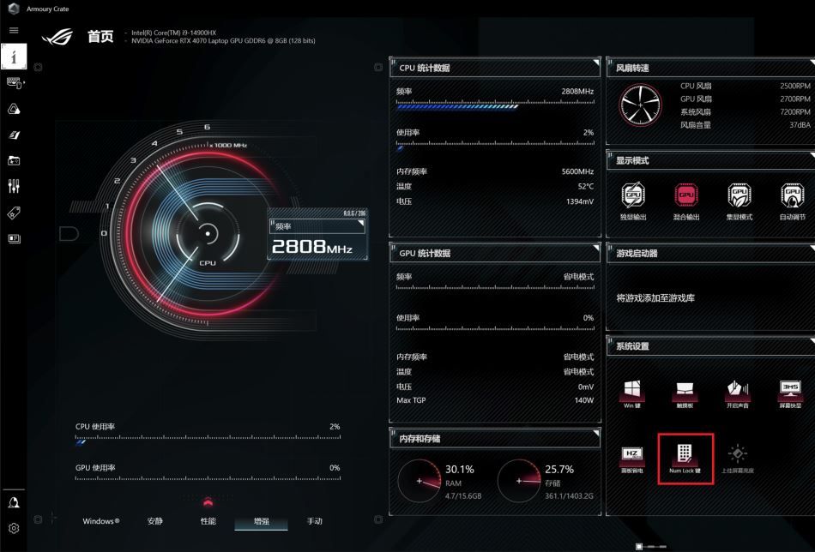Open the Devices keyboard-mouse sidebar icon
Screen dimensions: 815x552
coord(14,82)
